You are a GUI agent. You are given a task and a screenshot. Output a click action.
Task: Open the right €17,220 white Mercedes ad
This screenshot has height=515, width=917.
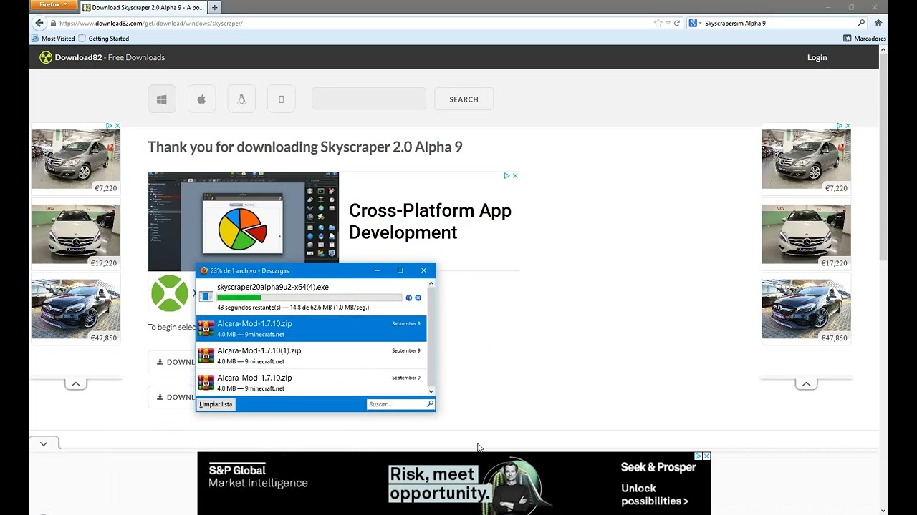[806, 236]
